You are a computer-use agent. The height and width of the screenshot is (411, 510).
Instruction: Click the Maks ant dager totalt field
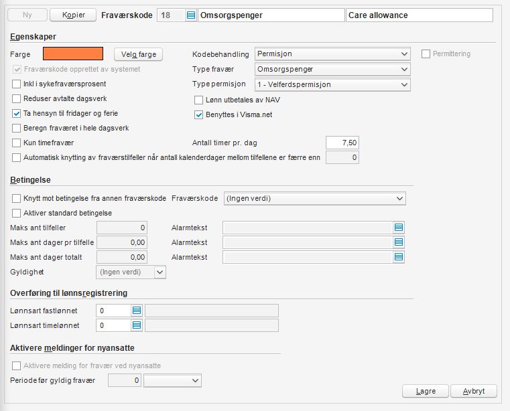(122, 257)
